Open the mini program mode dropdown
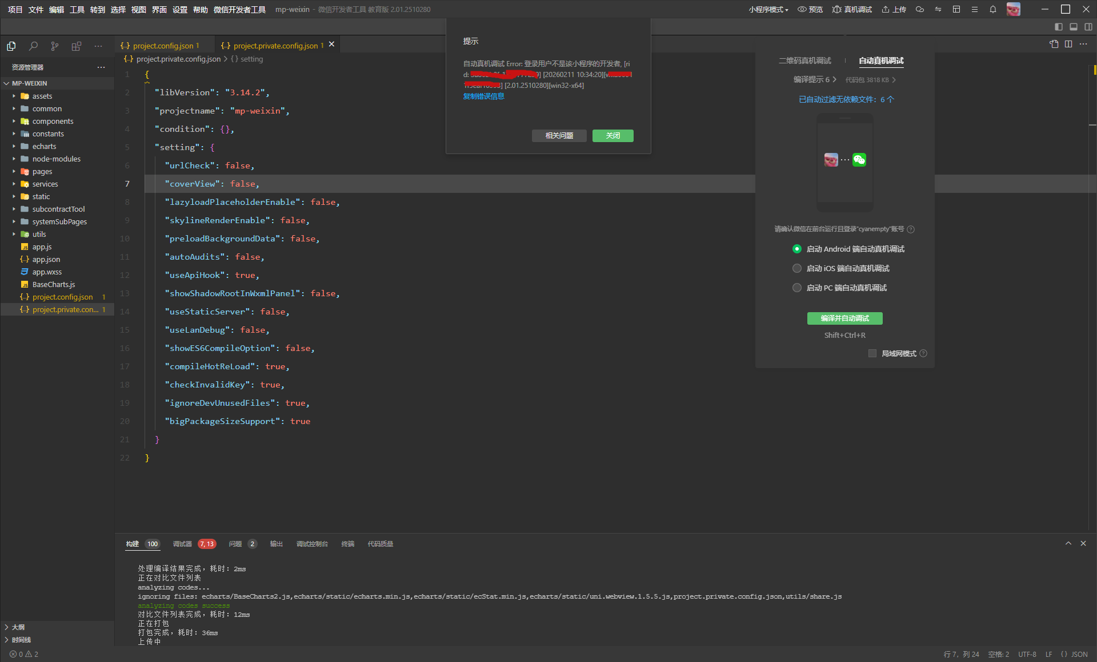Screen dimensions: 1097x662 (x=768, y=9)
